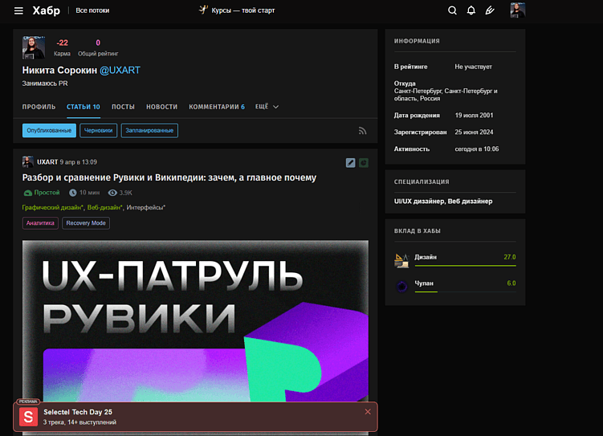Click Не участвует rating status
Screen dimensions: 603x436
pos(474,67)
